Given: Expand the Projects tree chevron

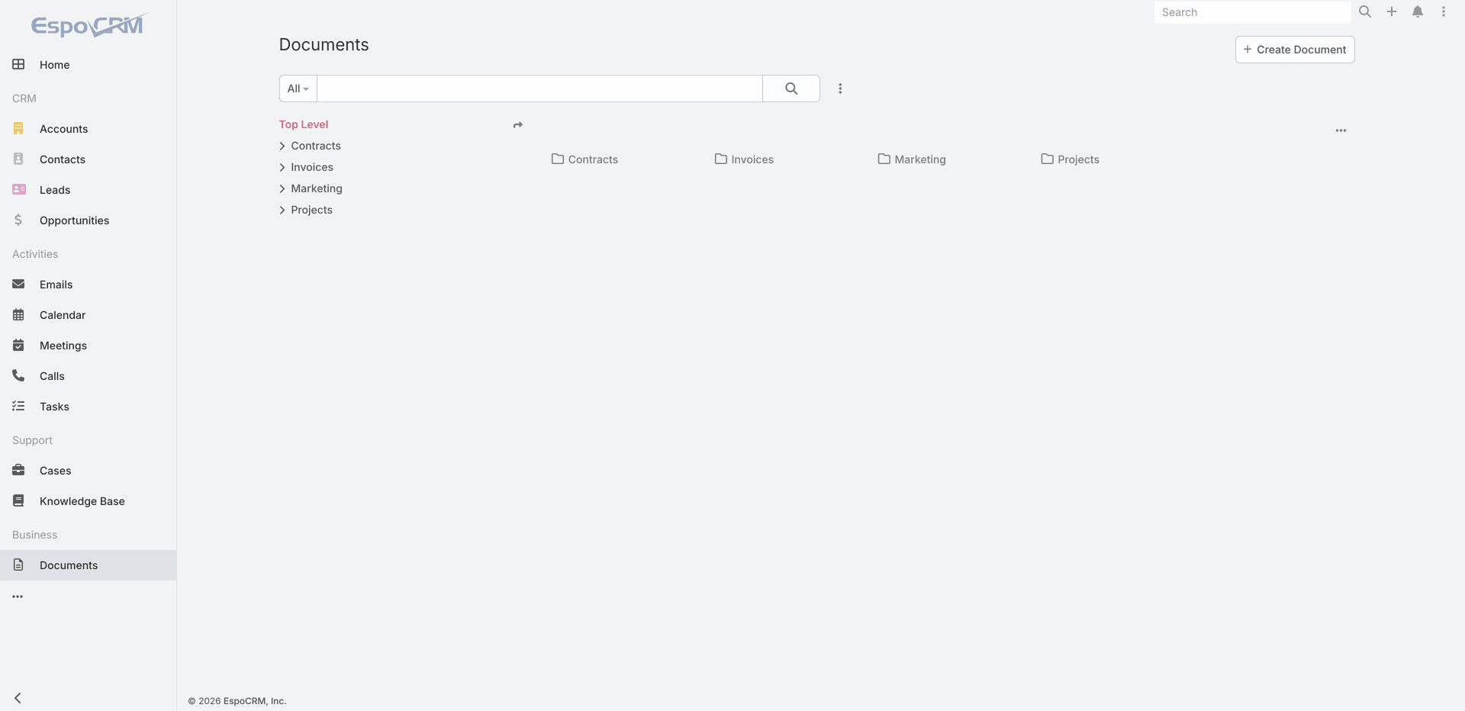Looking at the screenshot, I should point(282,210).
